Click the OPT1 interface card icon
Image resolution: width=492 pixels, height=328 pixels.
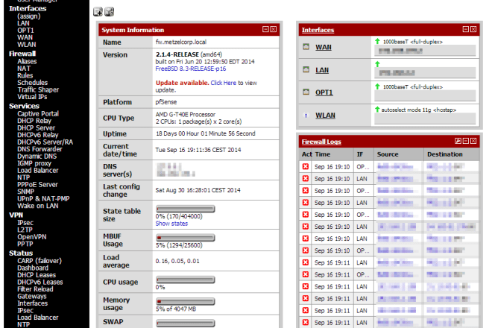point(306,92)
